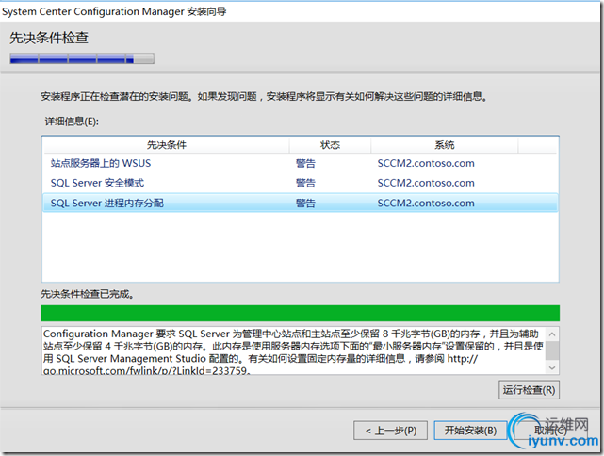This screenshot has height=456, width=604.
Task: Select the SQL Server 安全模式 row
Action: tap(301, 183)
